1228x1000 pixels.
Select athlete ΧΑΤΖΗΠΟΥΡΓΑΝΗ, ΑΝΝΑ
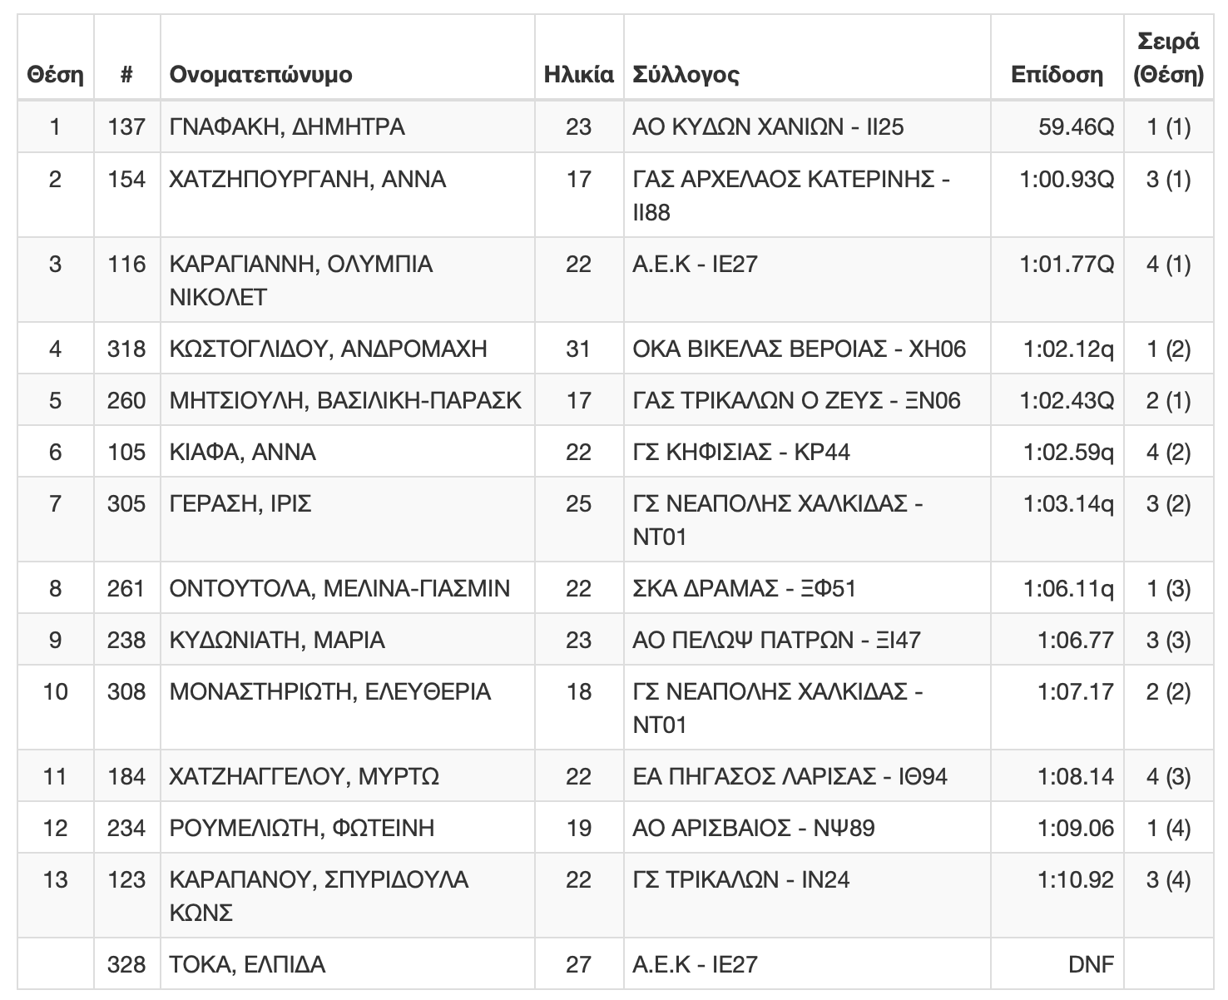click(x=308, y=180)
